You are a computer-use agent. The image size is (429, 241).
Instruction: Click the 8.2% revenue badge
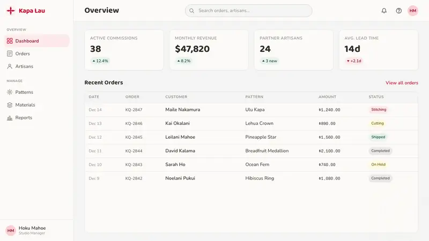183,61
